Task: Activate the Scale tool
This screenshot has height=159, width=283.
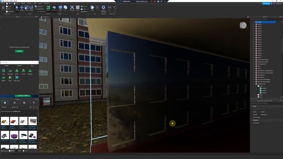Action: click(x=27, y=8)
